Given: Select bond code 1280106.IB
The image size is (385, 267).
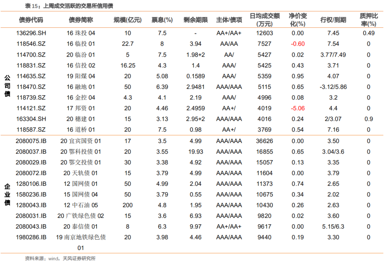Looking at the screenshot, I should 31,184.
